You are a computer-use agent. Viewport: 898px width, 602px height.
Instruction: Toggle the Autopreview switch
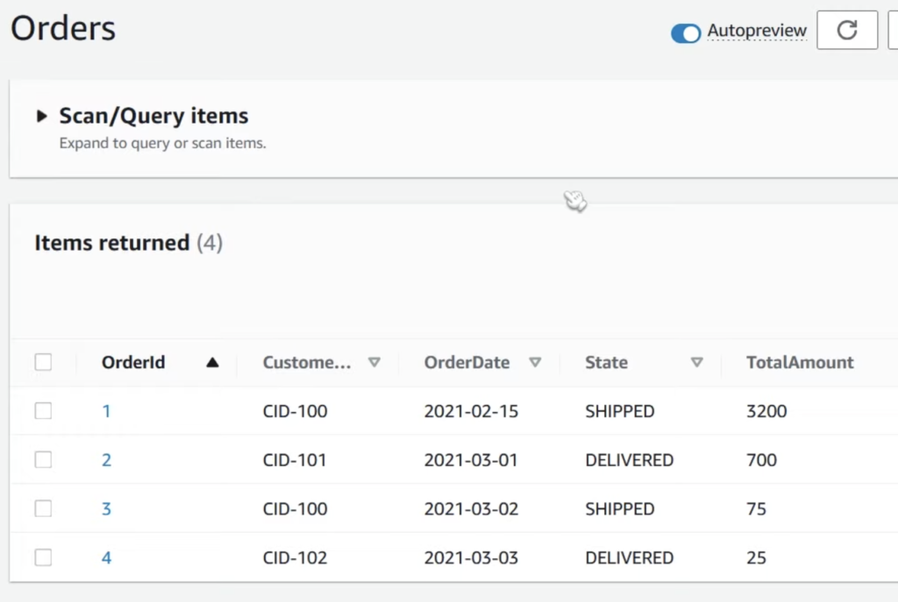tap(686, 32)
